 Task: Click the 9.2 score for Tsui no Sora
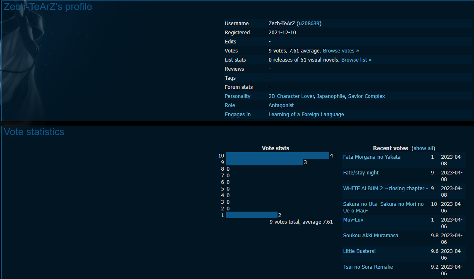(x=434, y=267)
